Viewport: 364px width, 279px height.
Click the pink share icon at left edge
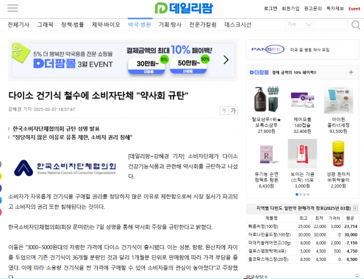coord(1,212)
